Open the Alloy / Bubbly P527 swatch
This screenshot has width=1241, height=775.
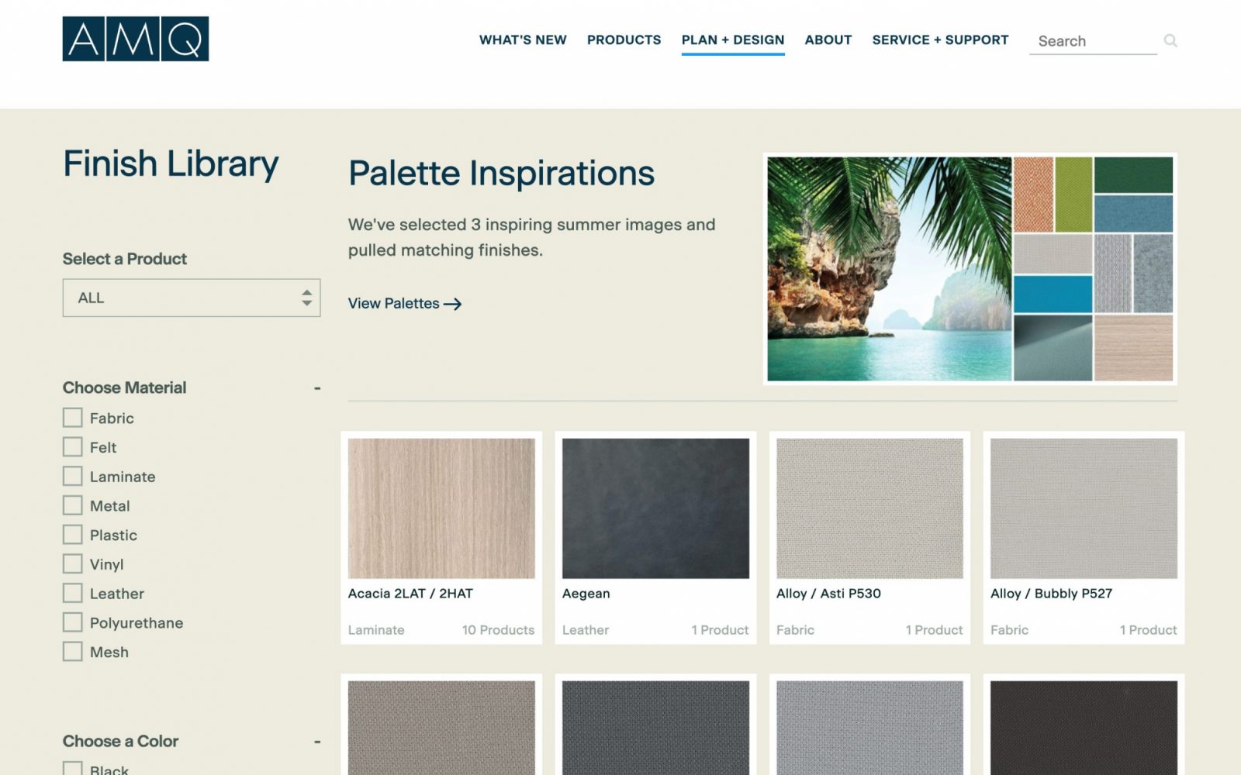click(1084, 538)
